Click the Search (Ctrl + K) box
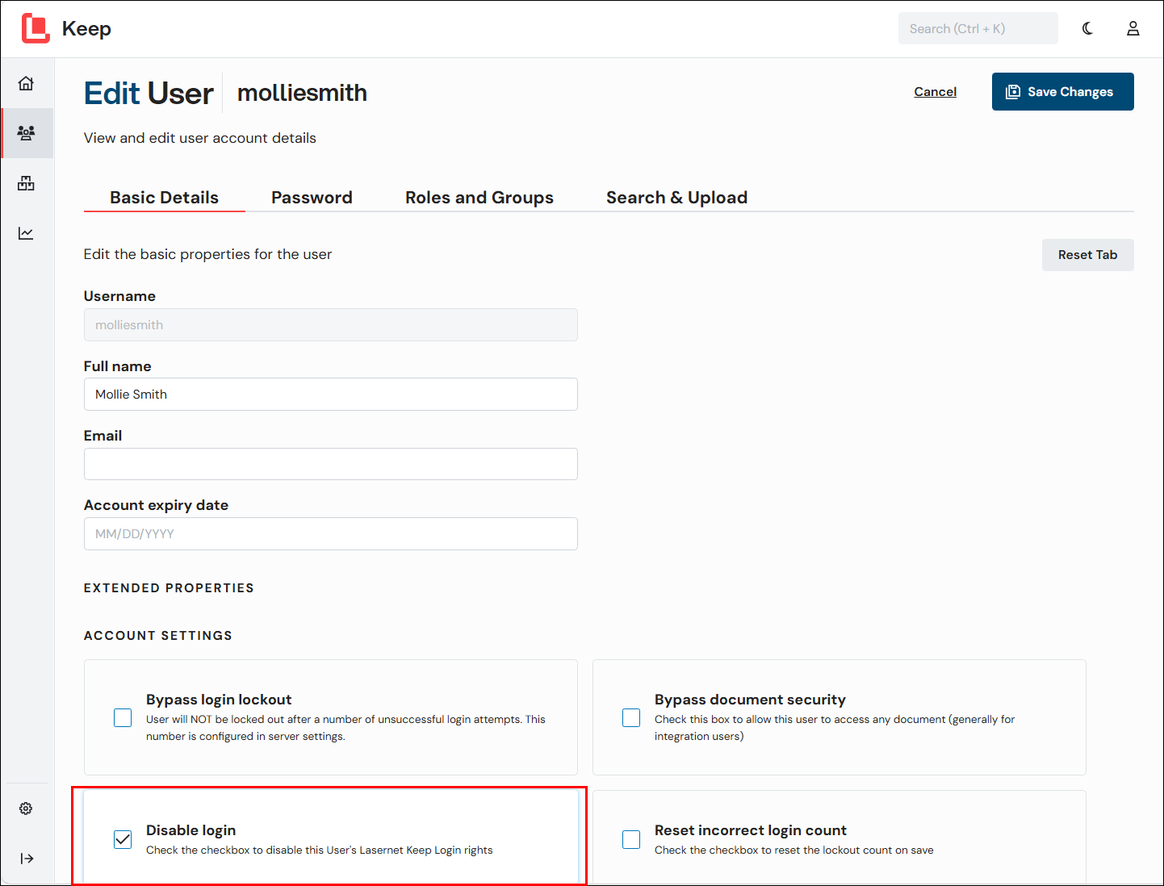The image size is (1164, 886). (x=978, y=28)
